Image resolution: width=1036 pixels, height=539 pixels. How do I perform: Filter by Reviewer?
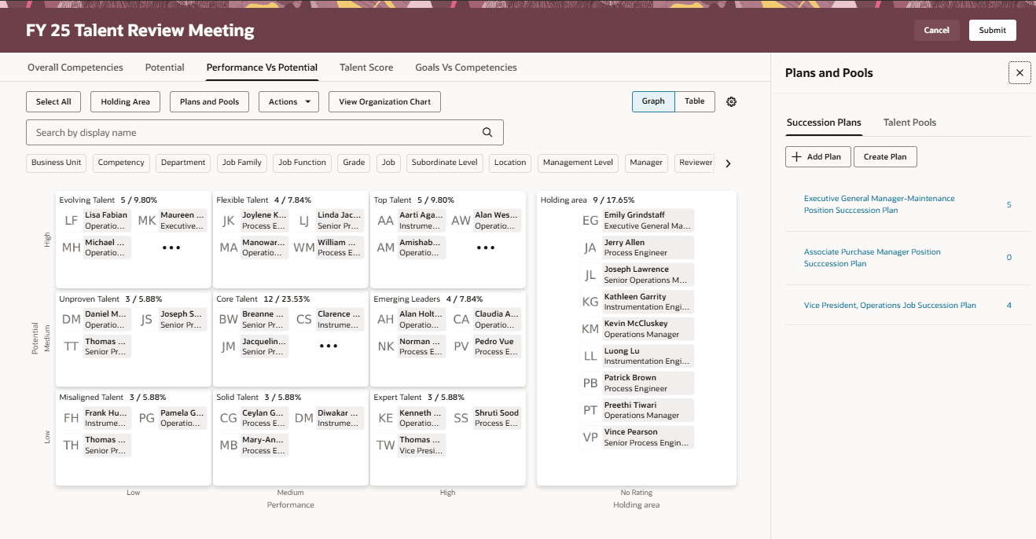(x=696, y=163)
